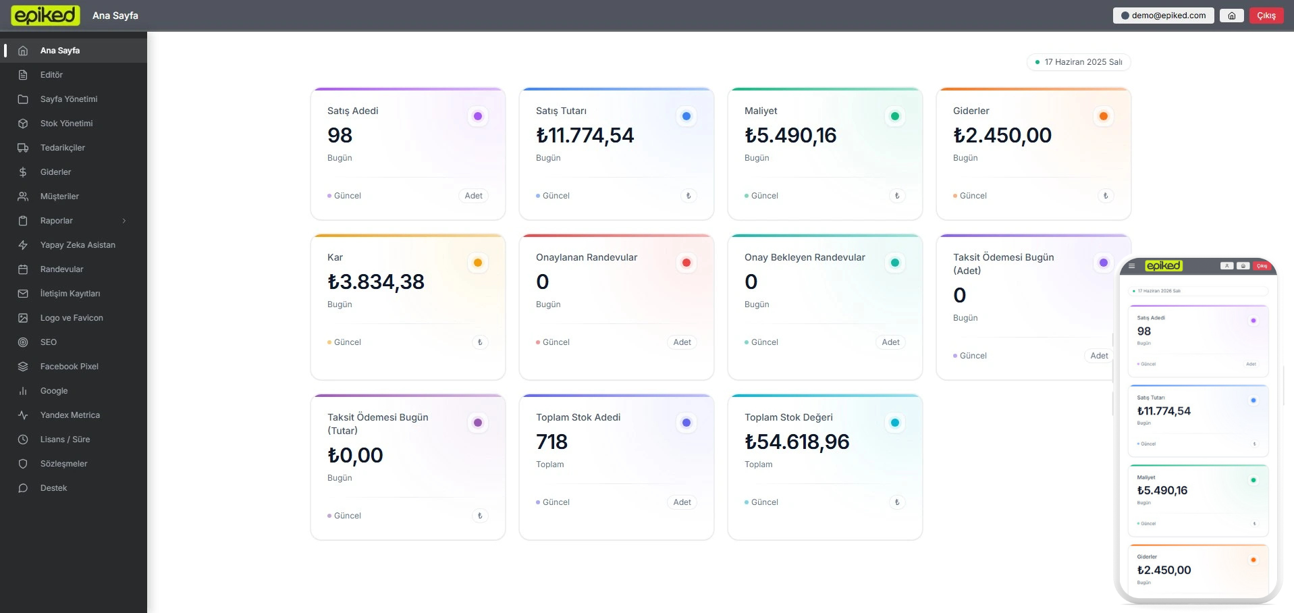1294x613 pixels.
Task: Open the Müşteriler menu item
Action: coord(59,196)
